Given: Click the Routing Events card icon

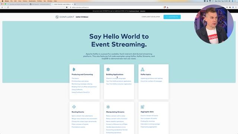Looking at the screenshot, I should [x=74, y=107].
